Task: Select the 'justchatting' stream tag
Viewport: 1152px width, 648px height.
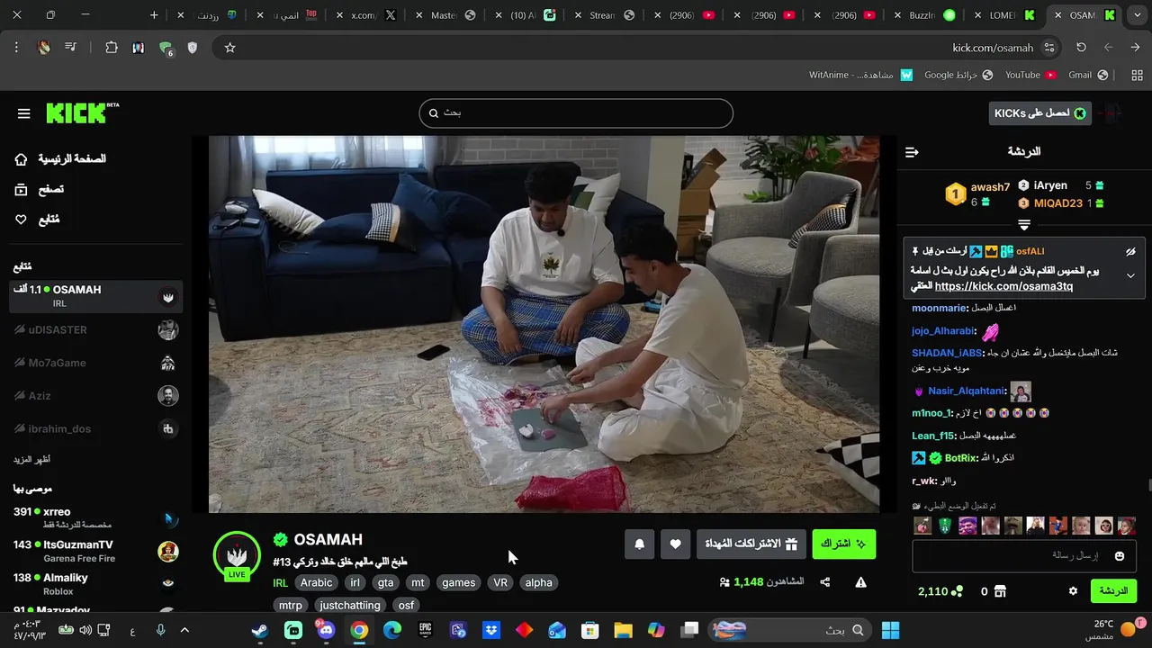Action: [350, 606]
